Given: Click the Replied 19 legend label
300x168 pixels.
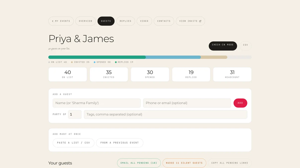Looking at the screenshot, I should (x=124, y=62).
